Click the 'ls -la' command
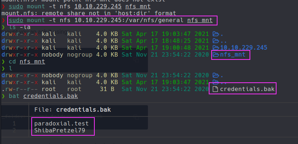 point(20,27)
